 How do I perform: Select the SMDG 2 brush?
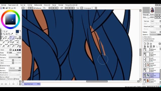click(17, 45)
